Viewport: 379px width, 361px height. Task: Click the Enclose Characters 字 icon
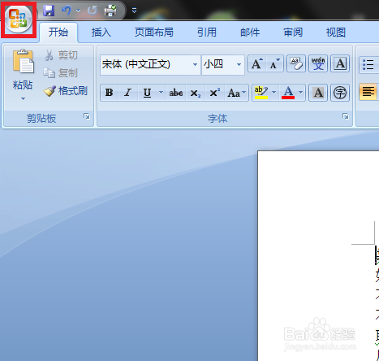(x=340, y=93)
